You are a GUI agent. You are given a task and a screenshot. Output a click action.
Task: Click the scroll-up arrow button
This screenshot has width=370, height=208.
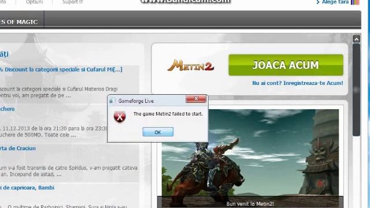click(356, 39)
